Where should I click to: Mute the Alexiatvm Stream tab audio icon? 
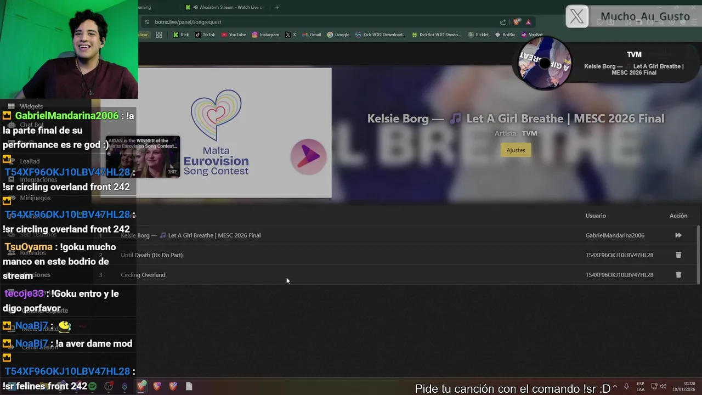pyautogui.click(x=196, y=7)
